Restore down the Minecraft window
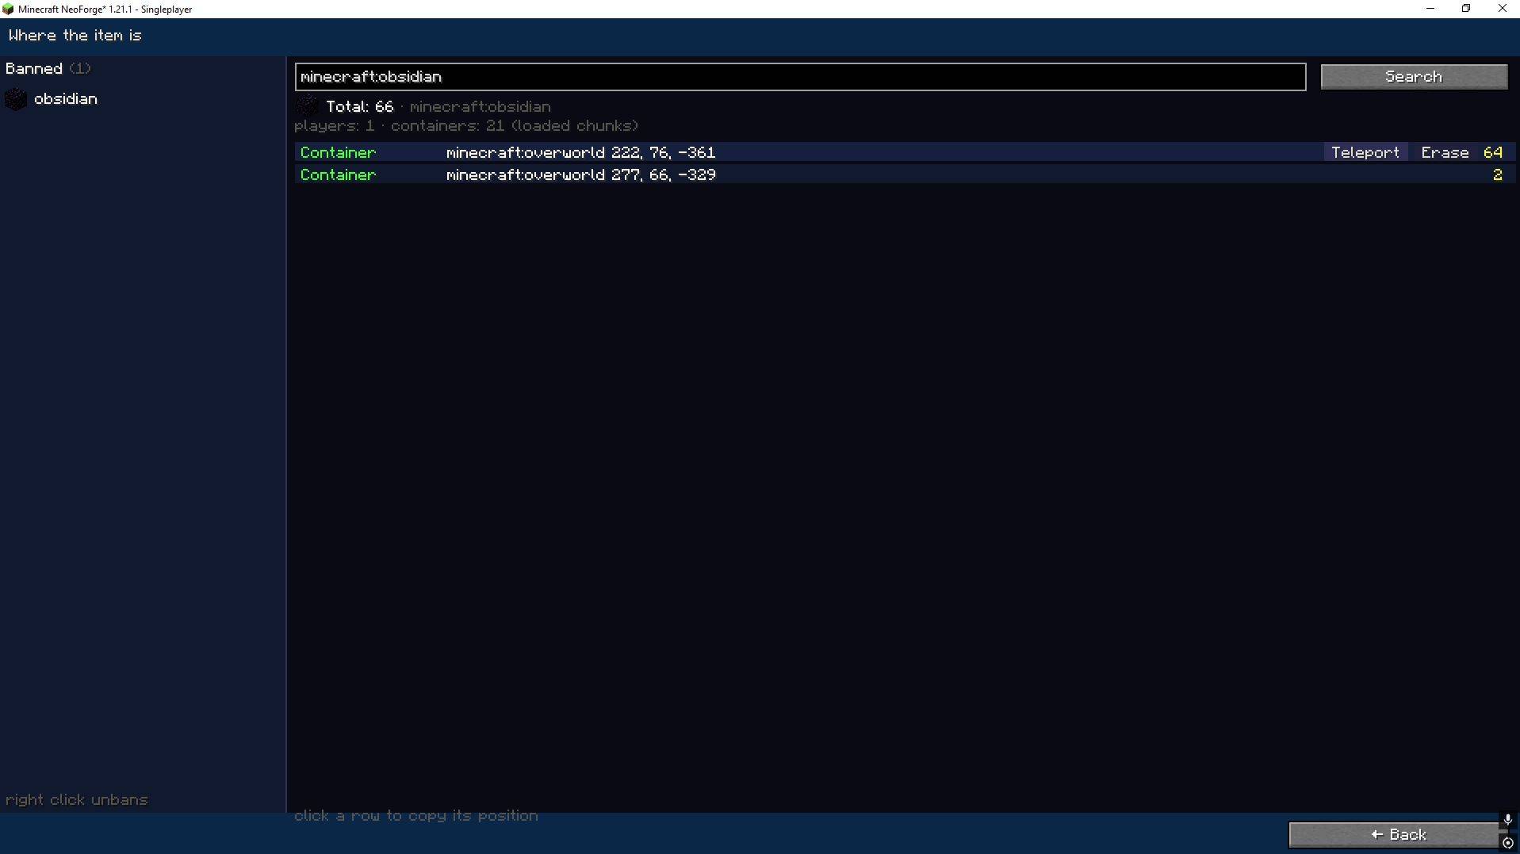Screen dimensions: 1520x854 [x=1466, y=9]
